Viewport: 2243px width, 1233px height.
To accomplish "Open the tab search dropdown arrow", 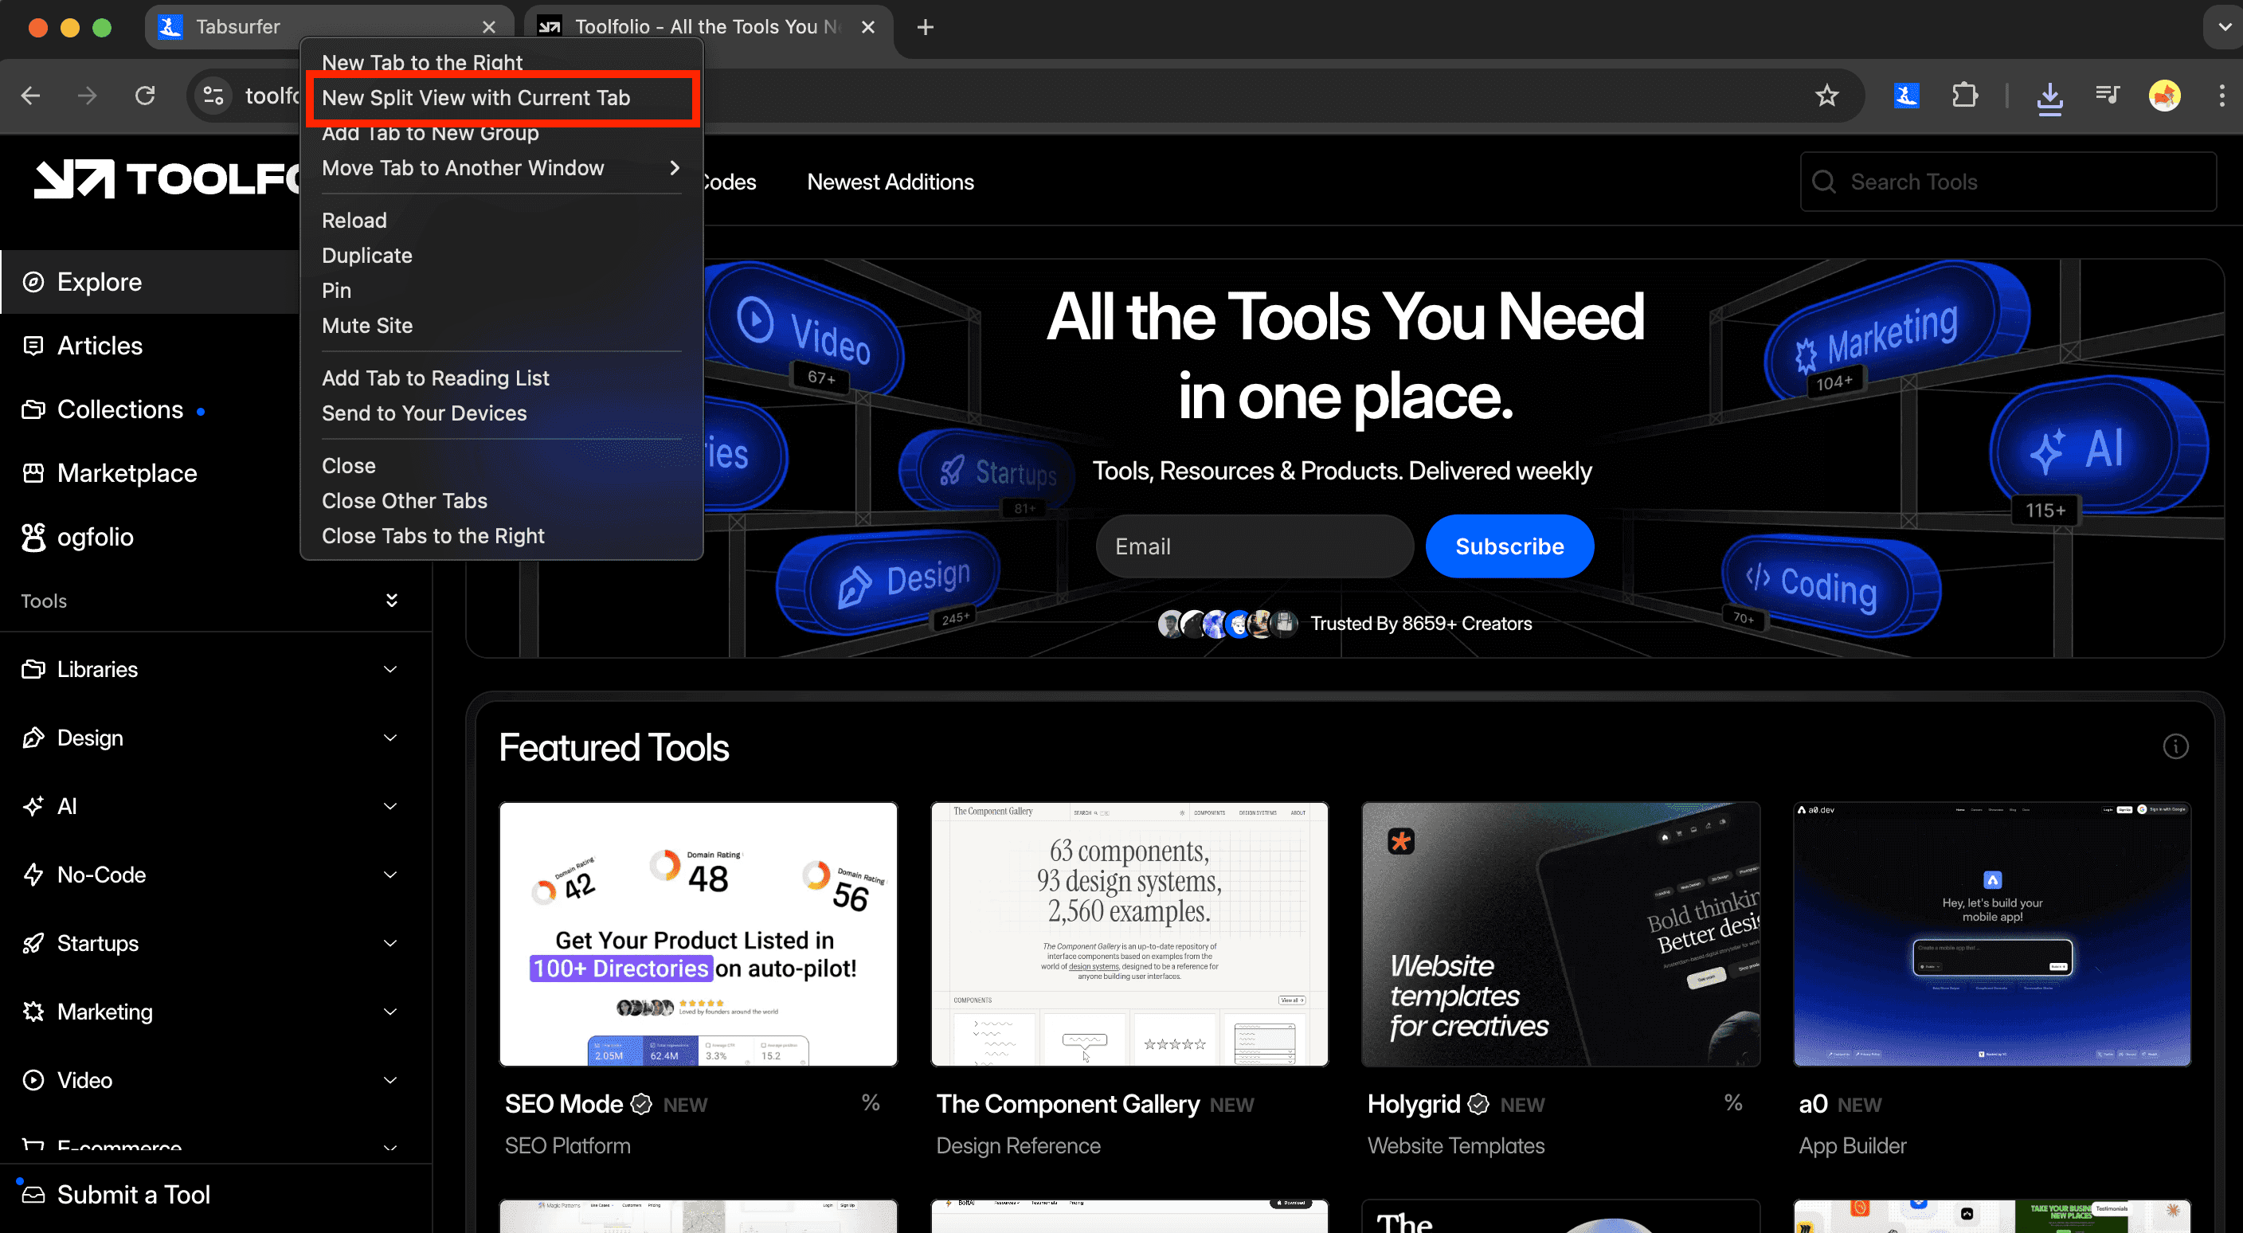I will click(2224, 27).
